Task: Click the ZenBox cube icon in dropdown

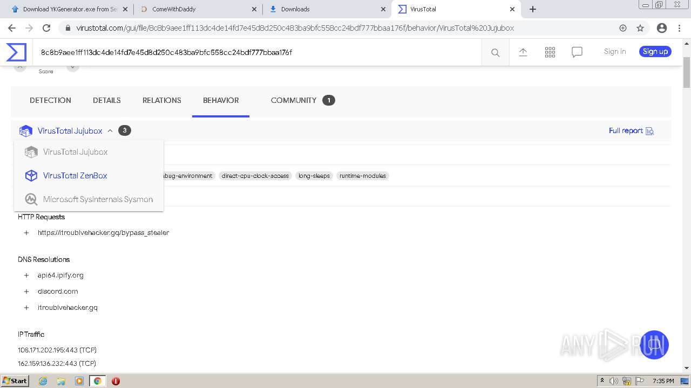Action: [x=31, y=176]
